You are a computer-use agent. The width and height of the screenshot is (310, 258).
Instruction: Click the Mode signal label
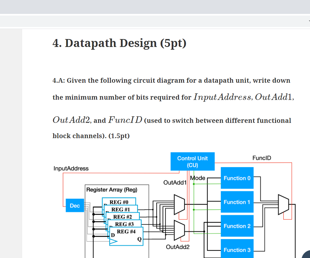[198, 178]
